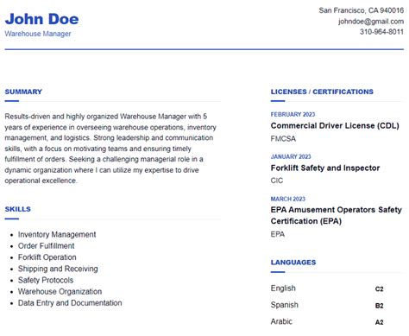The width and height of the screenshot is (409, 336).
Task: Select the SUMMARY section heading
Action: click(23, 92)
